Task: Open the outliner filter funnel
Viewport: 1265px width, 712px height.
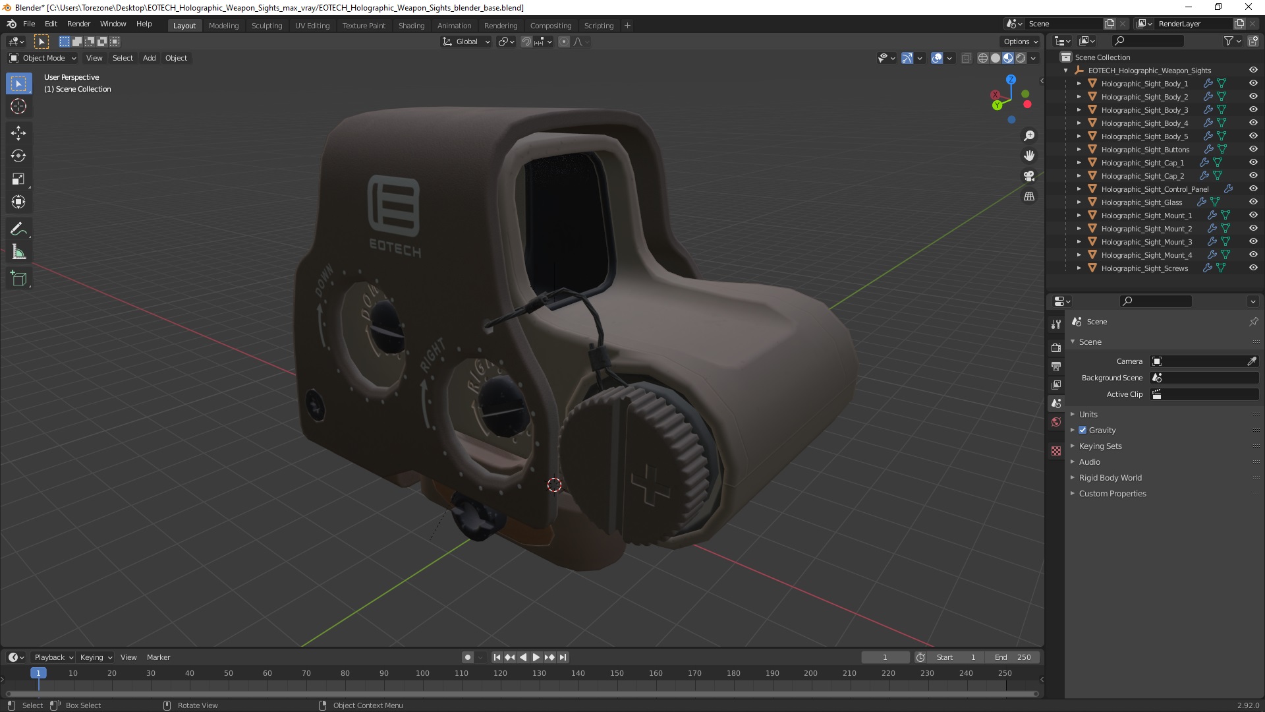Action: (1229, 41)
